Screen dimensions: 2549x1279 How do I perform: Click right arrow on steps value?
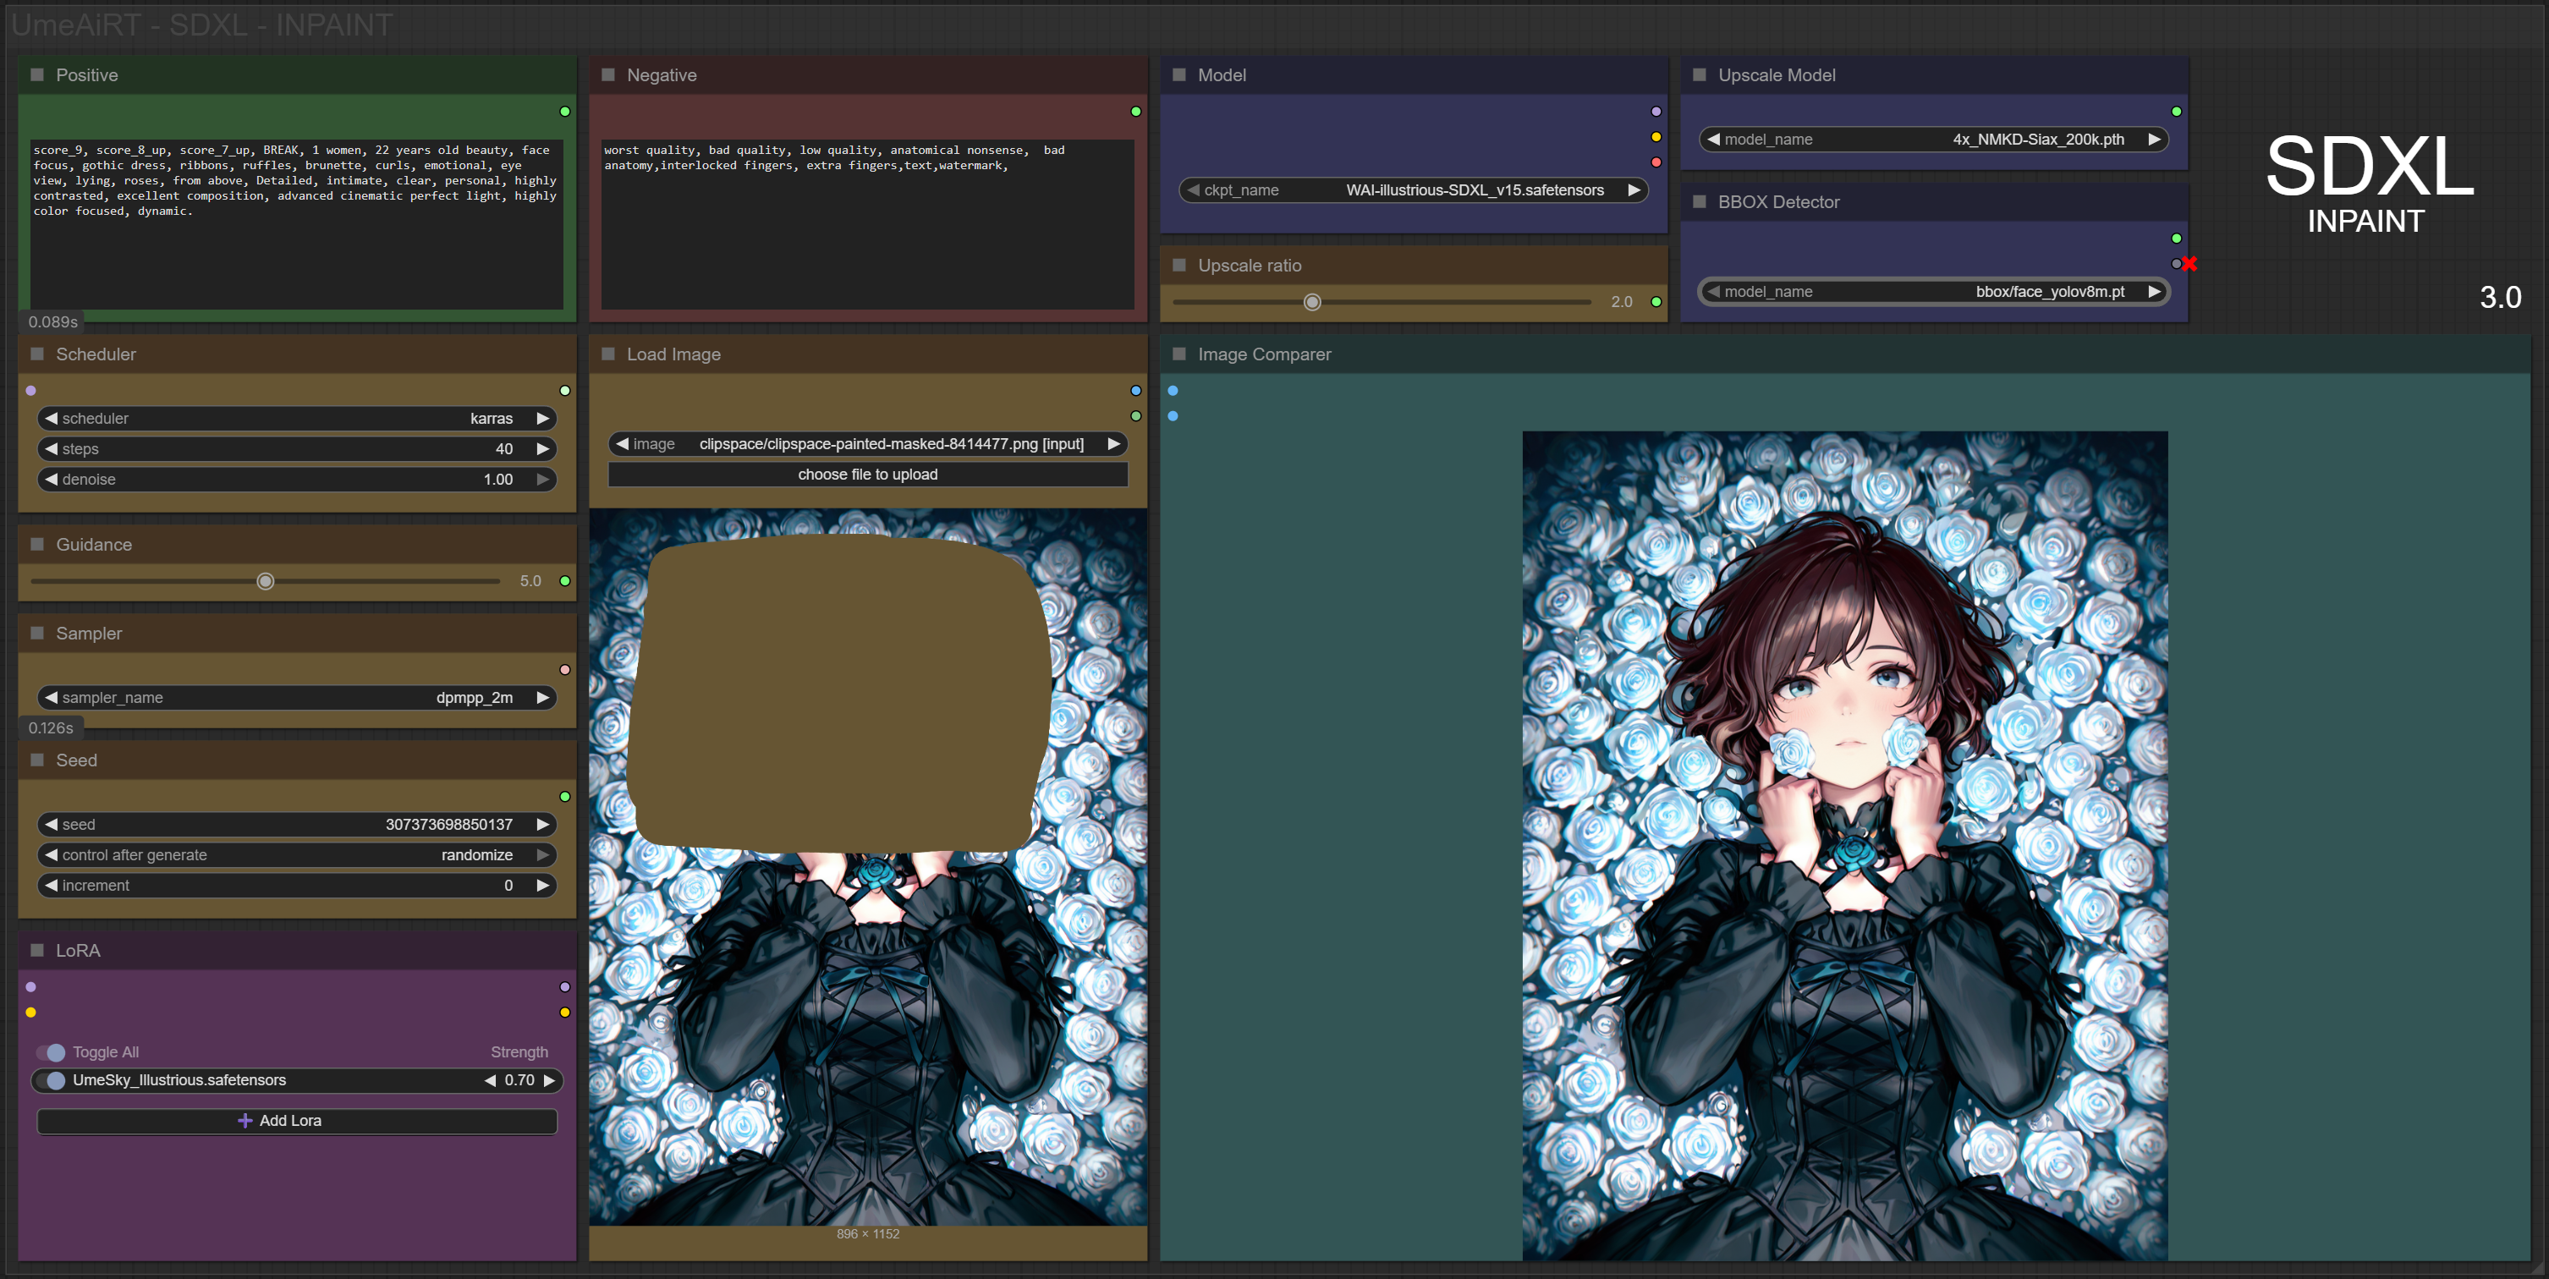[x=542, y=449]
